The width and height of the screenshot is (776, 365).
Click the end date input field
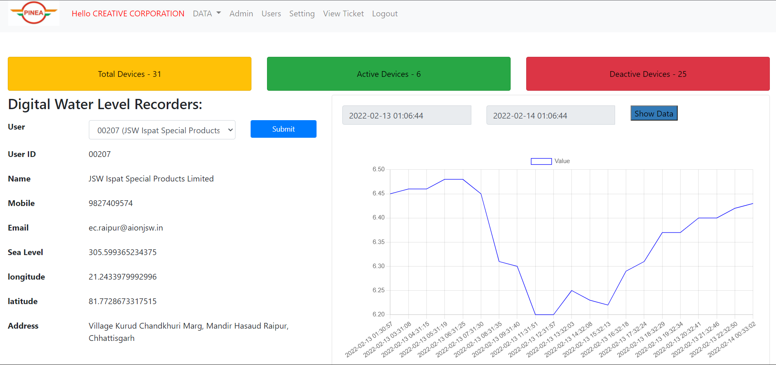coord(550,116)
